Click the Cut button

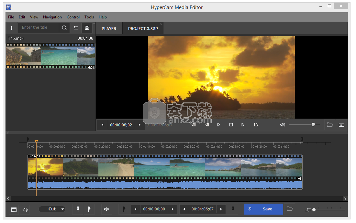(52, 209)
